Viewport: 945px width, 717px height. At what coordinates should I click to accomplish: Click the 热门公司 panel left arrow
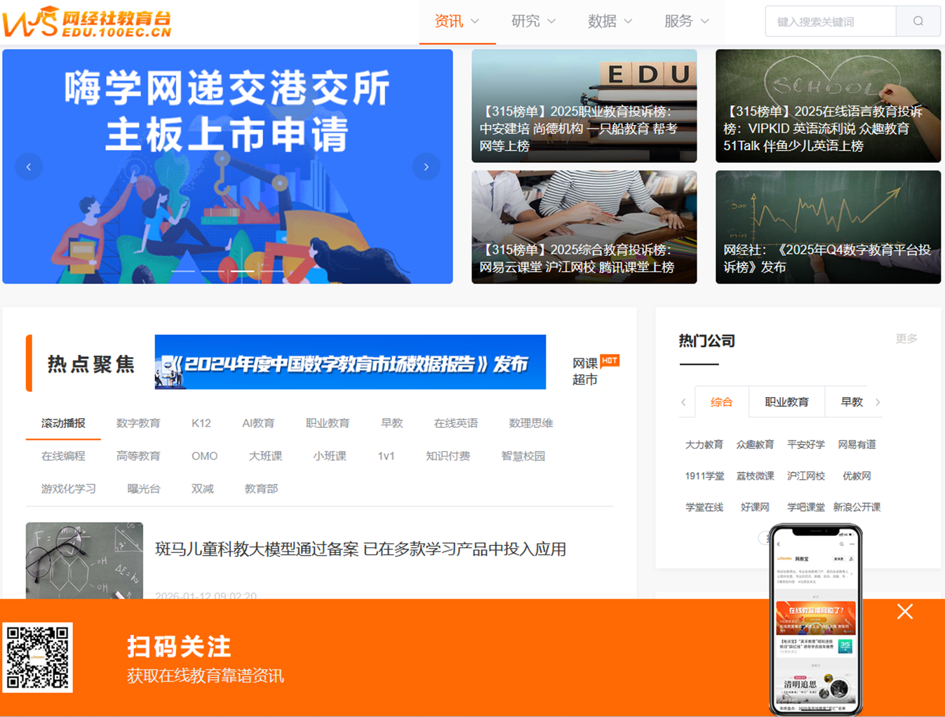point(684,402)
